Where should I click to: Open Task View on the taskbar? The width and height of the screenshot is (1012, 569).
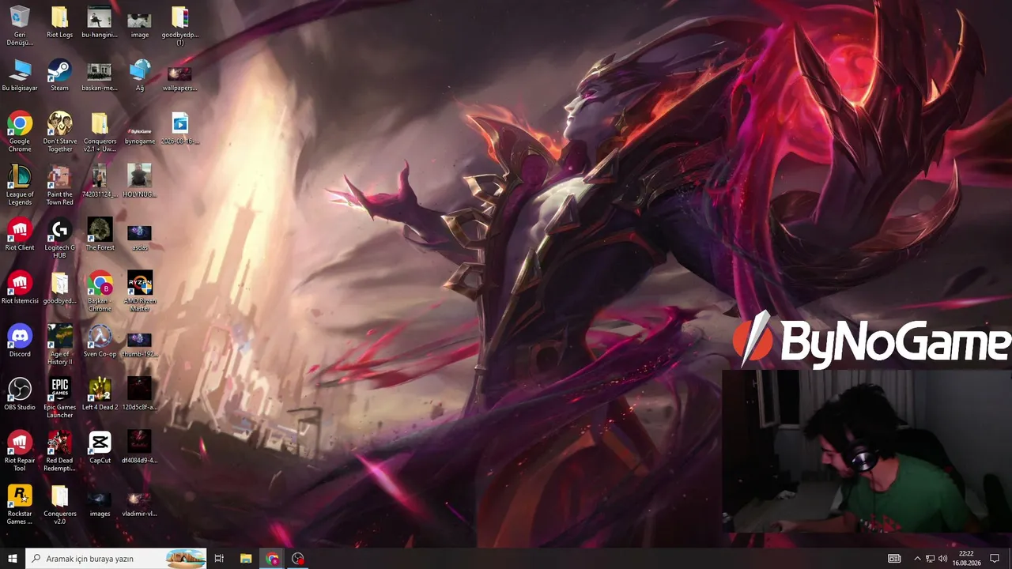[219, 559]
